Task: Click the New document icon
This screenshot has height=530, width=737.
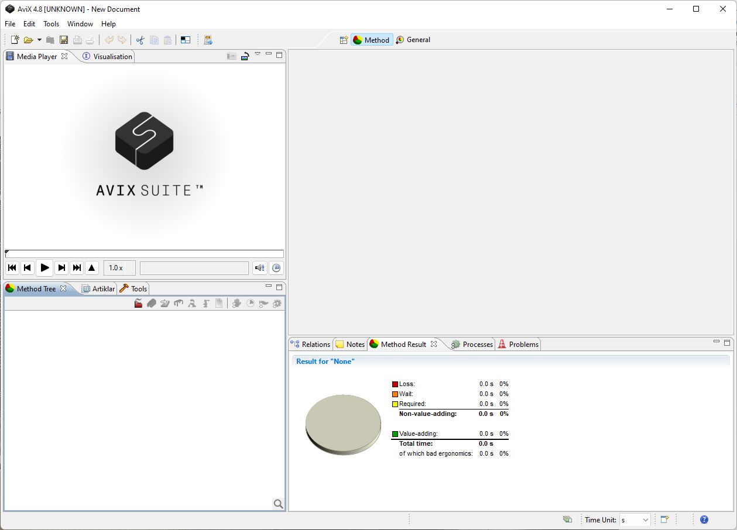Action: point(15,40)
